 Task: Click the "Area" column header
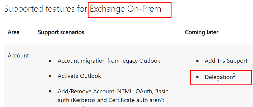point(13,32)
